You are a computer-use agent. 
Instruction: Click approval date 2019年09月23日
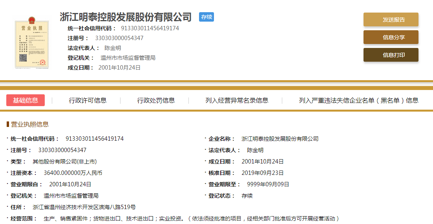[263, 173]
